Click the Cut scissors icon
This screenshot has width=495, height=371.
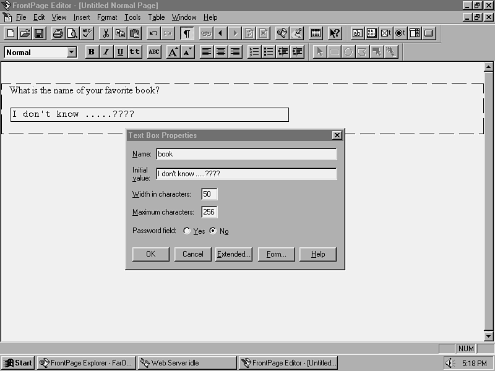[106, 33]
